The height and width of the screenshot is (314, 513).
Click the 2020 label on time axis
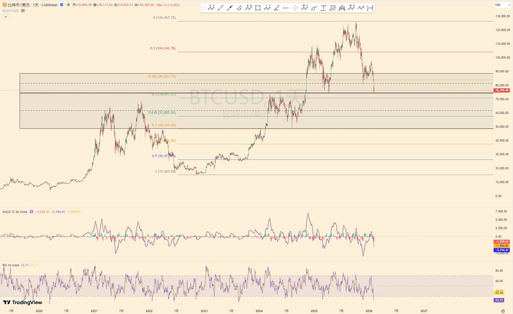point(39,311)
